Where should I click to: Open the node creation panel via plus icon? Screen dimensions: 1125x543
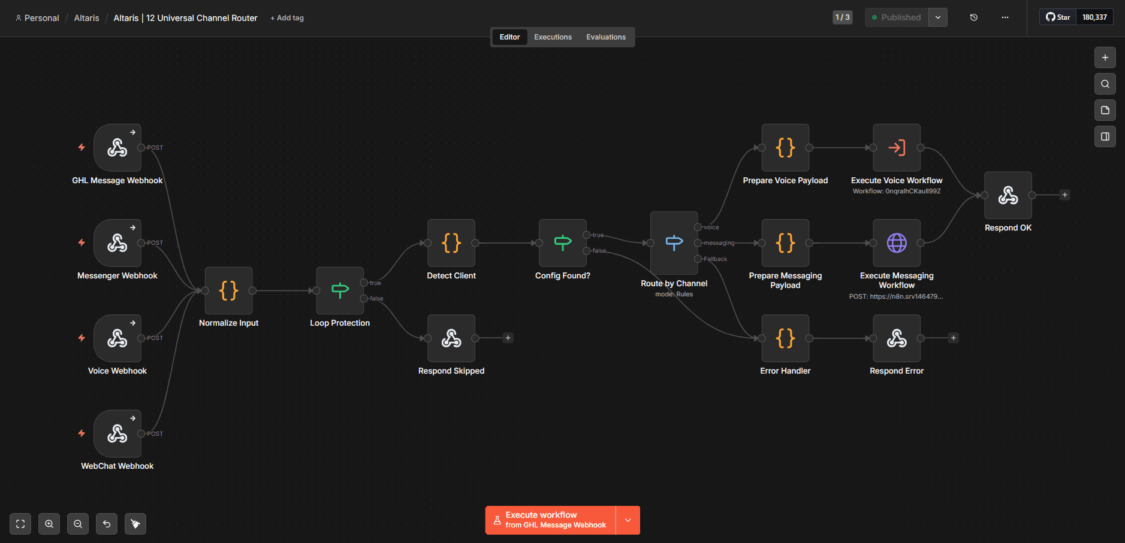click(1106, 57)
